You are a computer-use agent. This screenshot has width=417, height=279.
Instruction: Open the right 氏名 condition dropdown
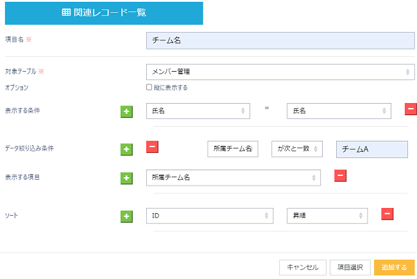tap(338, 111)
